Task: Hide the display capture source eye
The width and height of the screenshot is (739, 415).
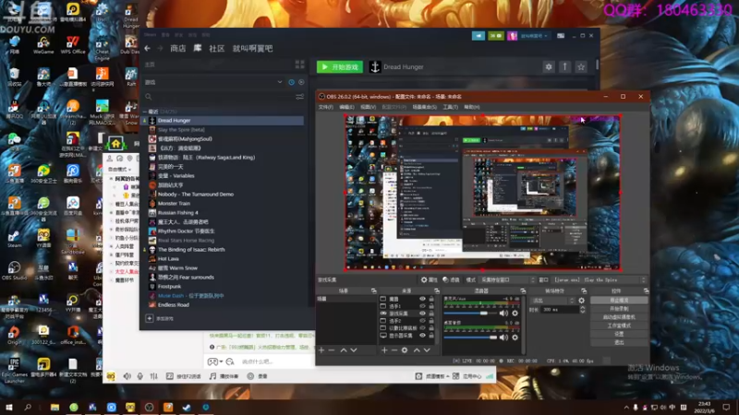Action: pos(422,336)
